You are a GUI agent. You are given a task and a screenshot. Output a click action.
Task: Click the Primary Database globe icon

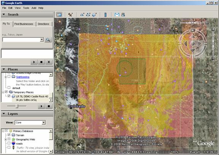[11, 131]
